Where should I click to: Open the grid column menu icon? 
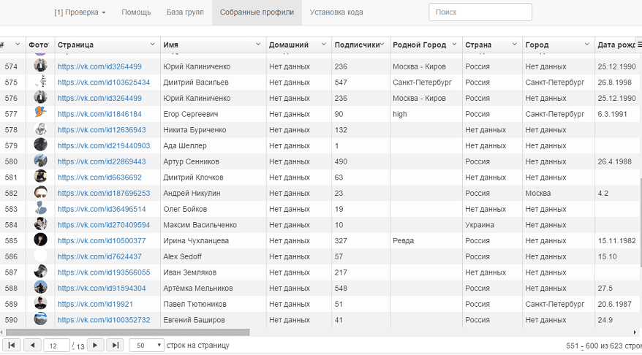tap(638, 45)
